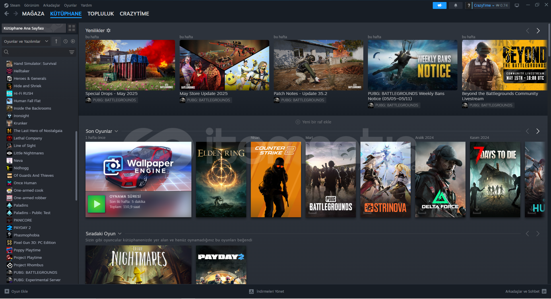Go forward with the right arrow
551x299 pixels.
click(x=15, y=13)
